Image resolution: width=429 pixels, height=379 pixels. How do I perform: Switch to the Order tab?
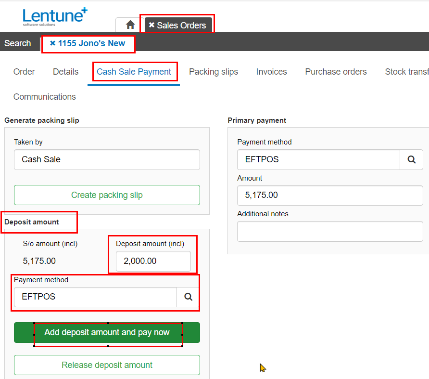24,72
